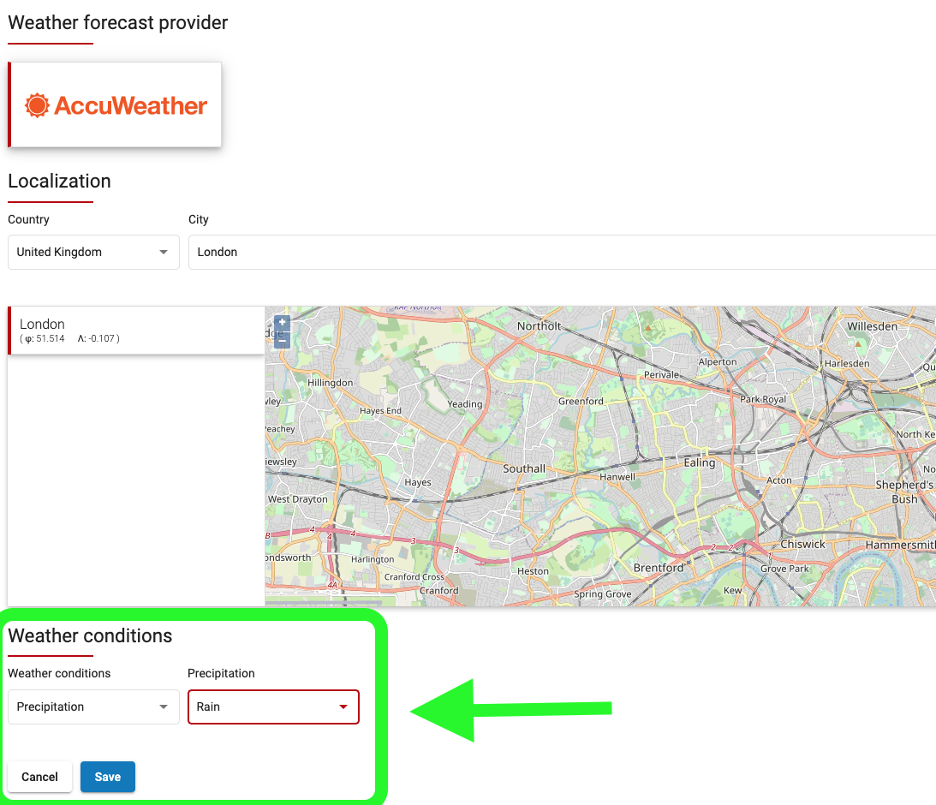Zoom in on the map with plus

click(x=282, y=323)
